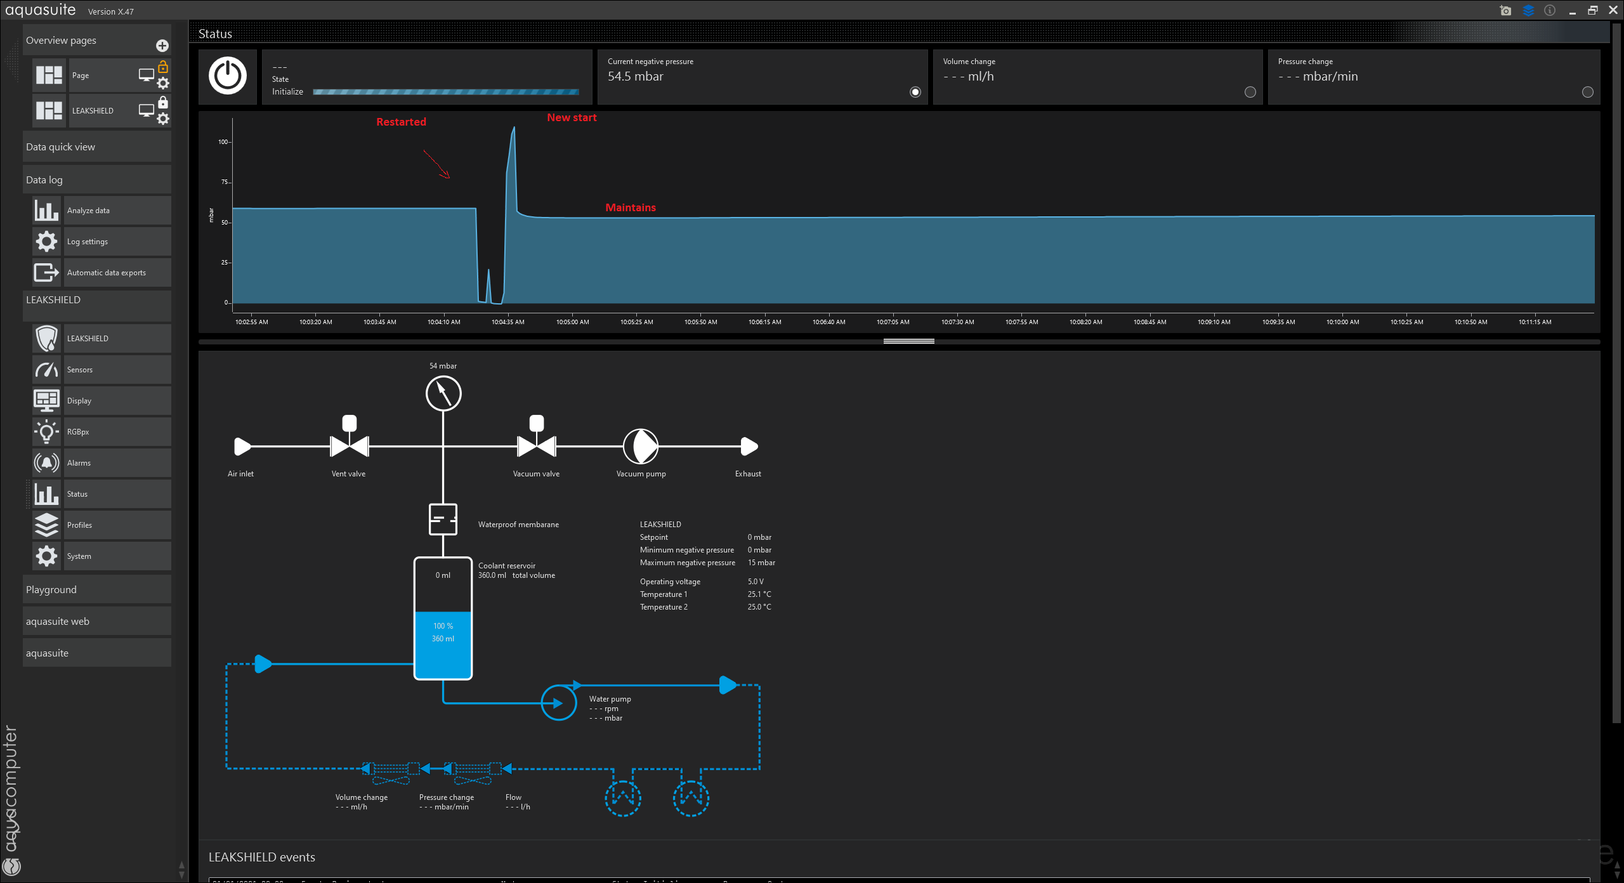This screenshot has width=1624, height=883.
Task: Select Volume change radio button
Action: coord(1250,92)
